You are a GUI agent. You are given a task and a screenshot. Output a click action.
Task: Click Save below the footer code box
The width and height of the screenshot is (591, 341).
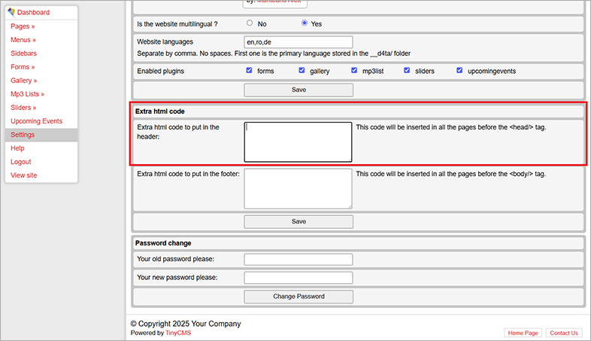coord(299,221)
